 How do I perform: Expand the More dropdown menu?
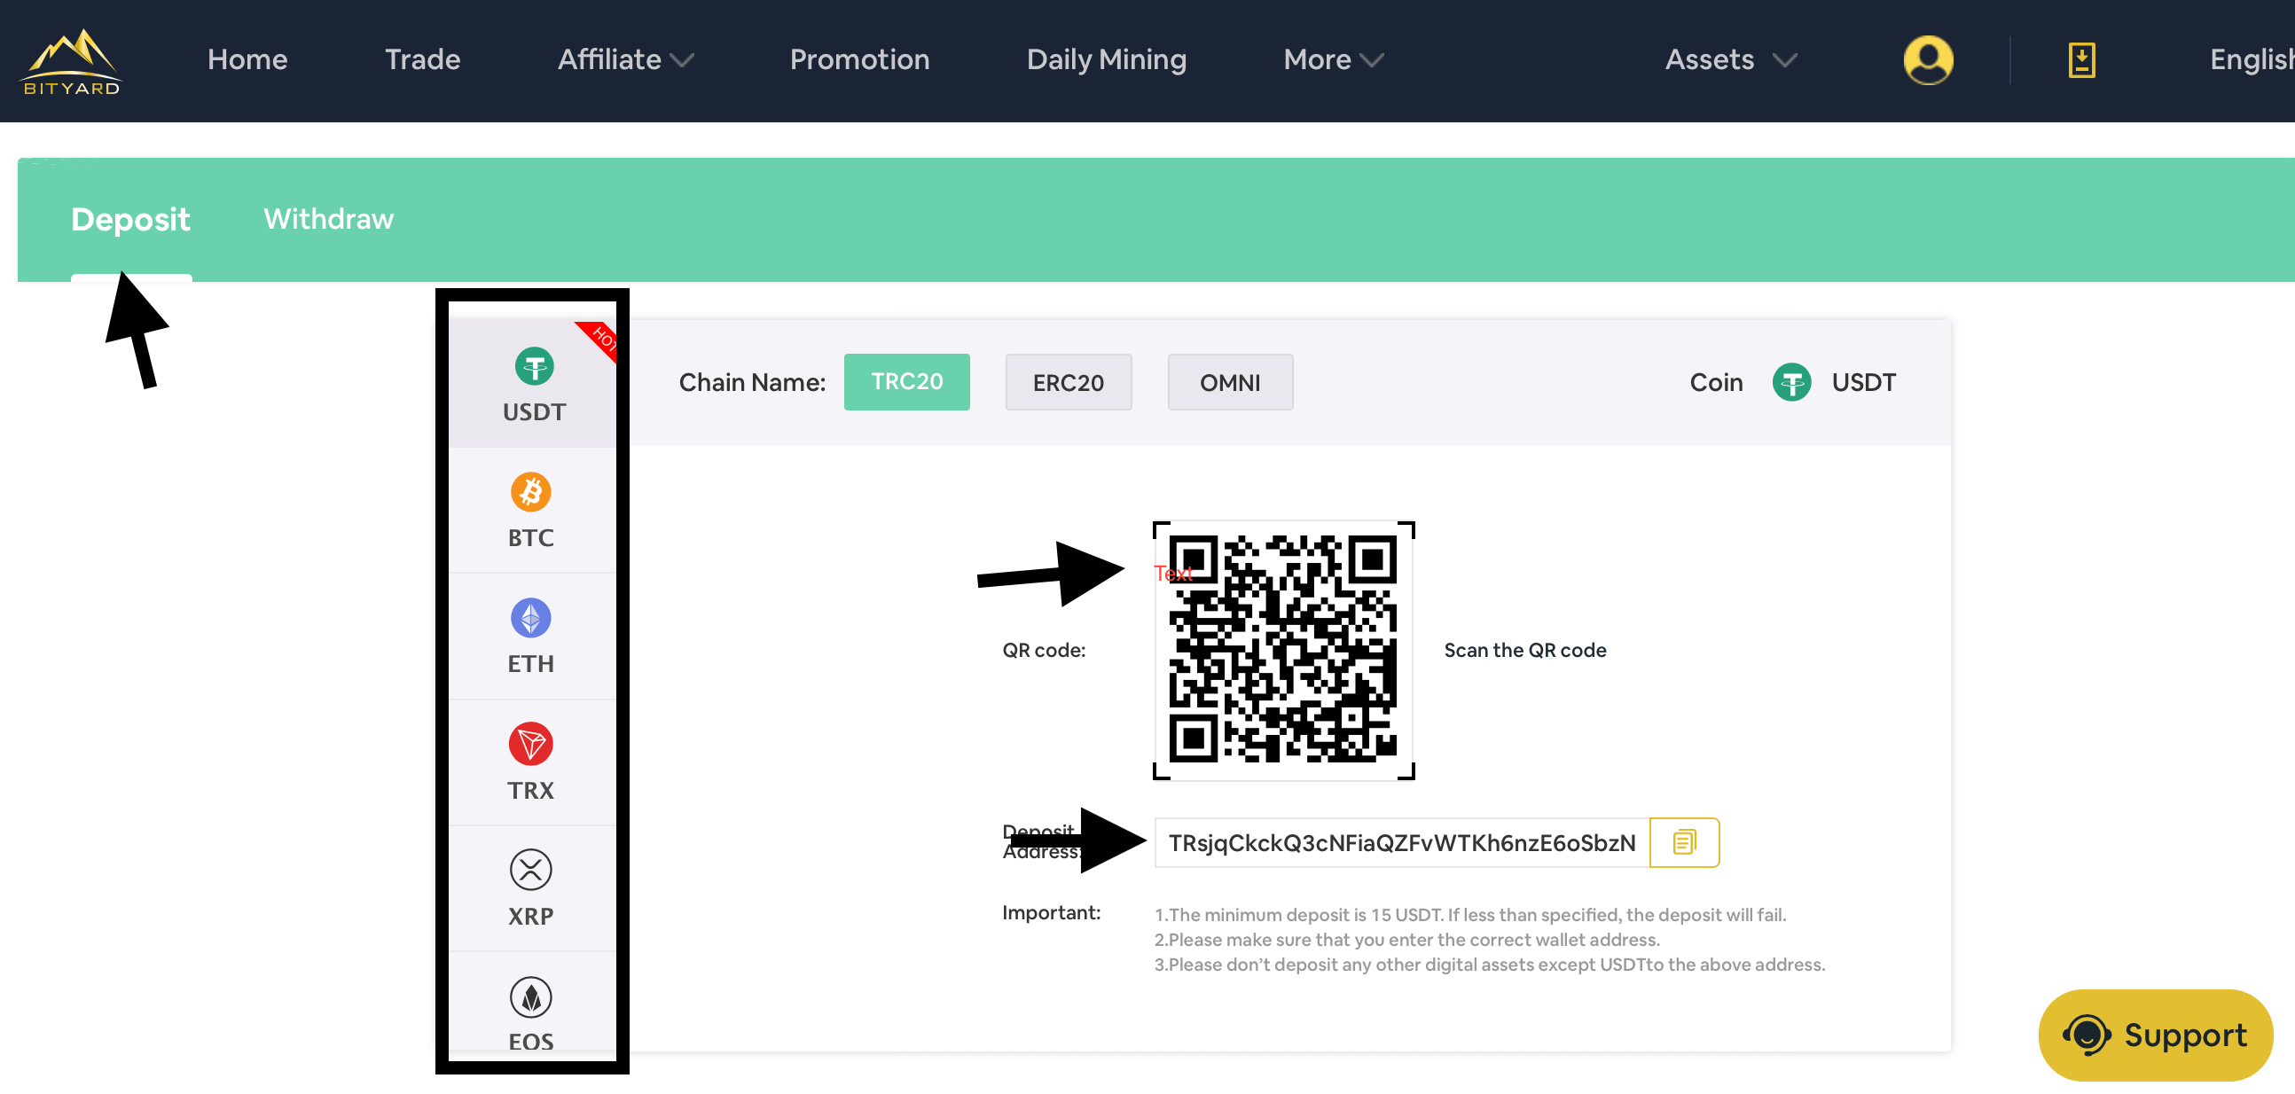[1333, 59]
